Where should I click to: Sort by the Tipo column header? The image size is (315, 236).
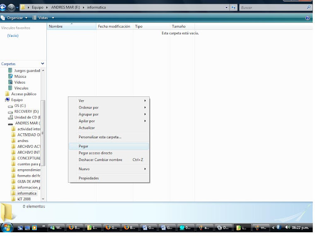tap(151, 26)
